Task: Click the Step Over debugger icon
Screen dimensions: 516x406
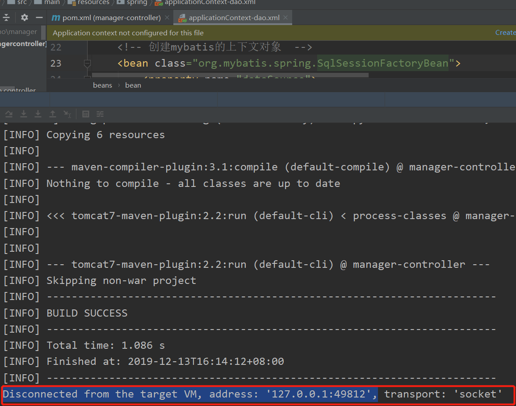Action: (9, 114)
